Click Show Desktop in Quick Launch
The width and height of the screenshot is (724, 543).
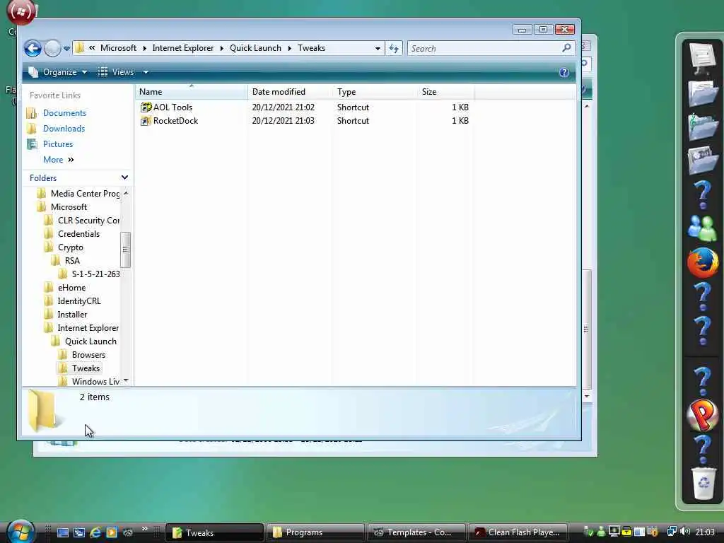coord(63,532)
